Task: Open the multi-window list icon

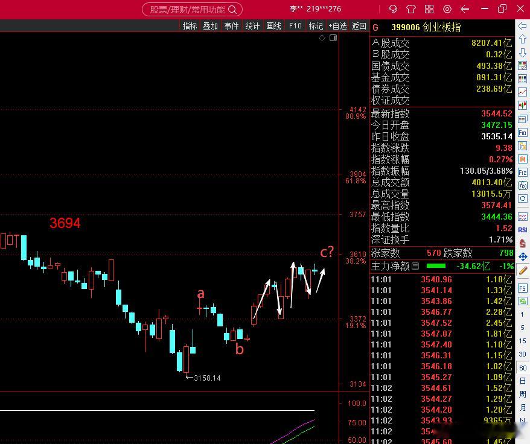Action: click(x=522, y=119)
